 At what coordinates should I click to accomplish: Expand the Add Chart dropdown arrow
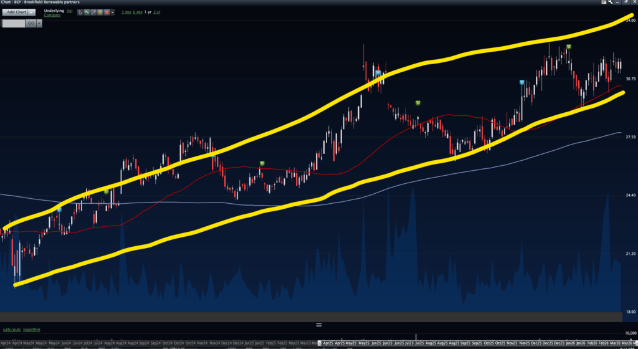coord(31,12)
